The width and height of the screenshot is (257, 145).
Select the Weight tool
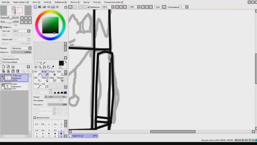coord(53,73)
